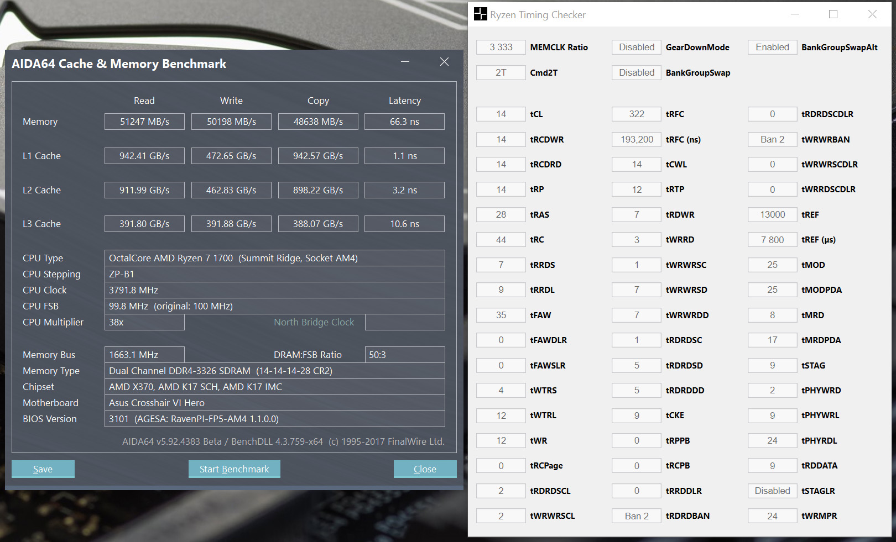Click the tRRDL value 9
This screenshot has height=542, width=896.
pyautogui.click(x=501, y=290)
